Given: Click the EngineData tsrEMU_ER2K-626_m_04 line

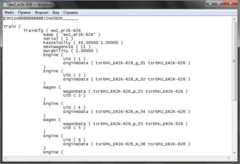Looking at the screenshot, I should coord(127,112).
